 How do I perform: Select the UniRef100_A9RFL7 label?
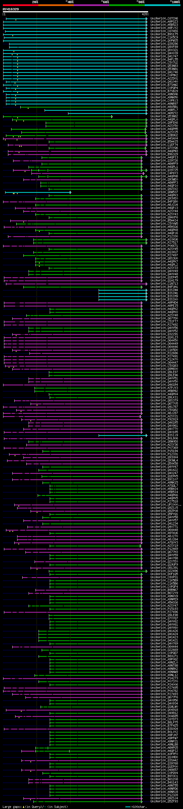coord(164,110)
